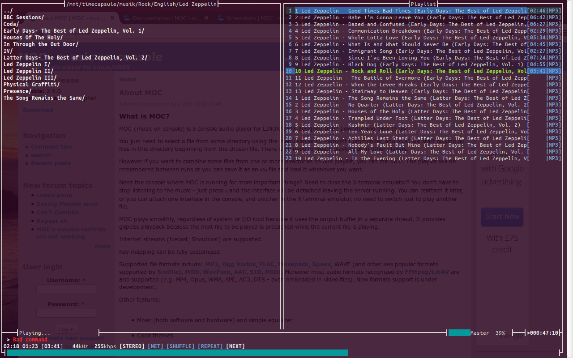Click the Password input field in browser

click(x=66, y=313)
